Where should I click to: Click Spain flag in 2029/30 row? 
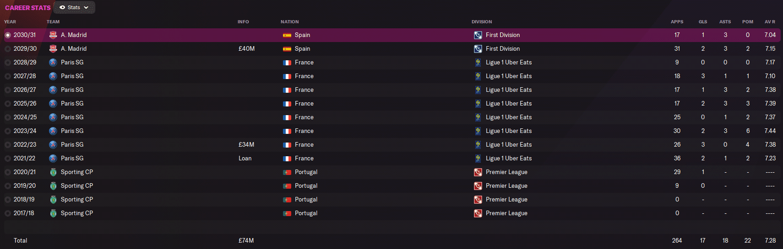point(287,49)
